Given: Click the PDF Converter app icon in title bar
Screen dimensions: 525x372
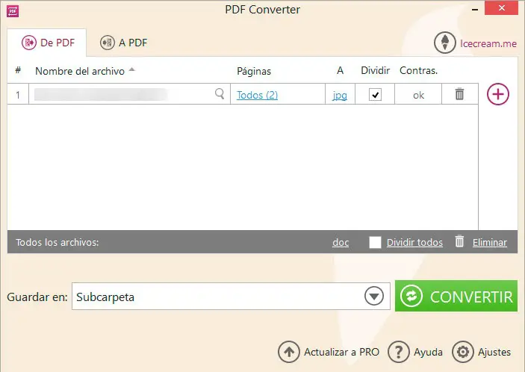Looking at the screenshot, I should [13, 11].
